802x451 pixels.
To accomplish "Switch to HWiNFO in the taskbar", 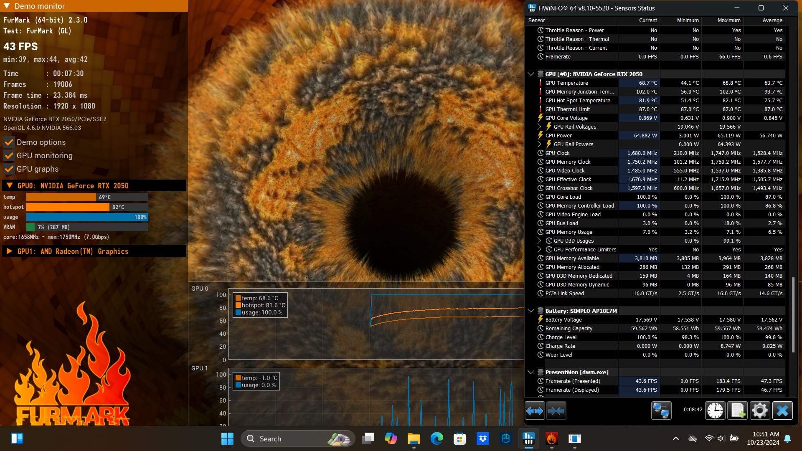I will coord(529,438).
